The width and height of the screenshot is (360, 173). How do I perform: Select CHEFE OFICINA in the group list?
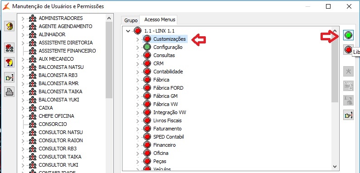(x=56, y=116)
